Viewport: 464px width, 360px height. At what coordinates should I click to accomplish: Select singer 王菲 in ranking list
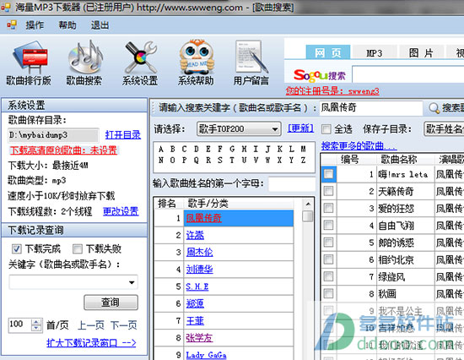click(195, 321)
